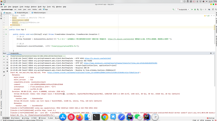Viewport: 217px width, 121px height.
Task: Open the Build menu
Action: (40, 7)
